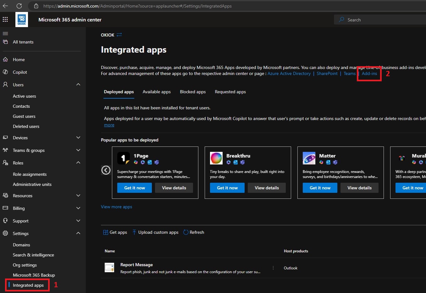The height and width of the screenshot is (293, 426).
Task: Click the Users person icon
Action: pos(5,85)
